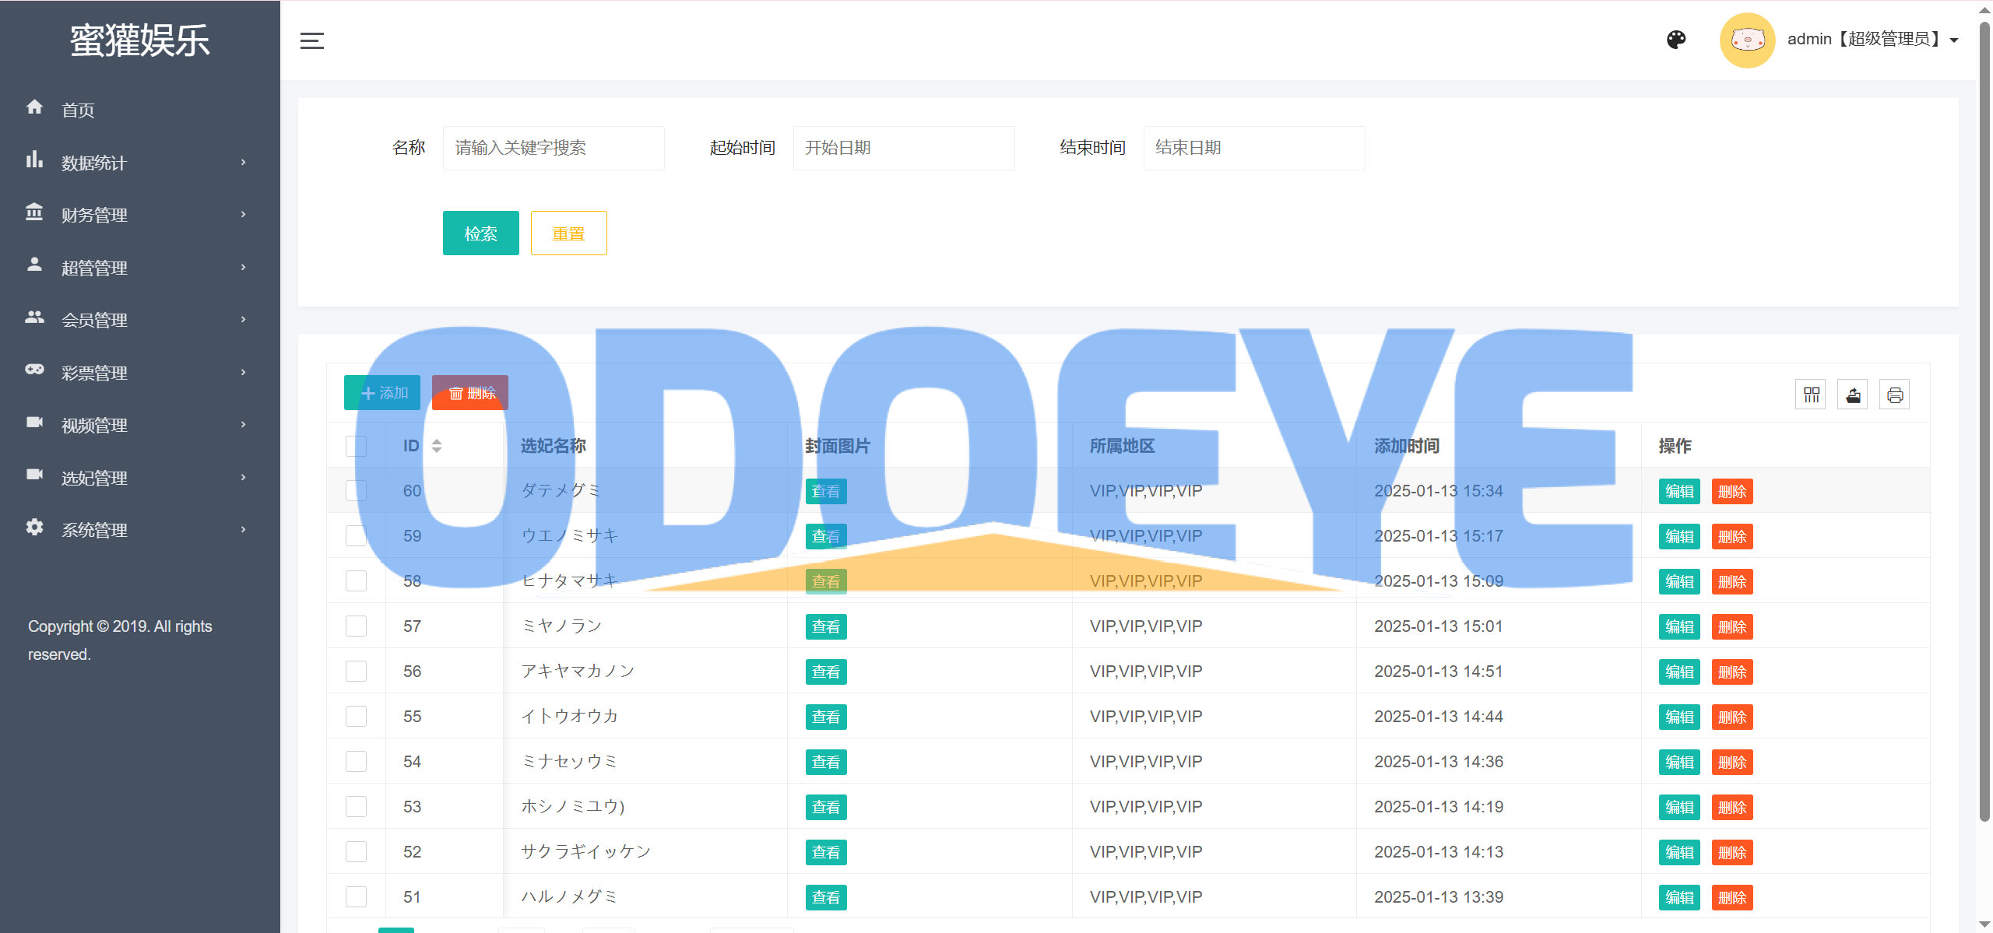The height and width of the screenshot is (933, 1993).
Task: Open the admin 超级管理员 dropdown arrow
Action: click(x=1954, y=40)
